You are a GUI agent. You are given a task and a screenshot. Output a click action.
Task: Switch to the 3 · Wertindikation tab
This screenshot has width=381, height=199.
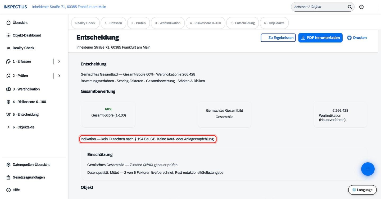168,23
